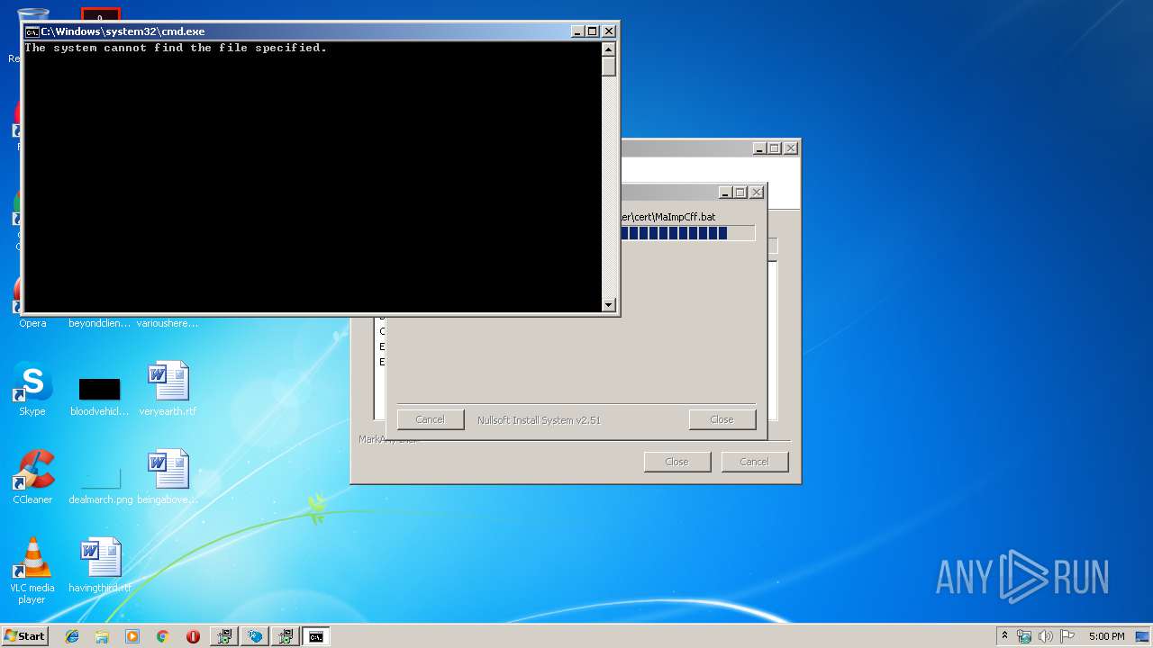
Task: Click the Opera desktop shortcut label
Action: 32,323
